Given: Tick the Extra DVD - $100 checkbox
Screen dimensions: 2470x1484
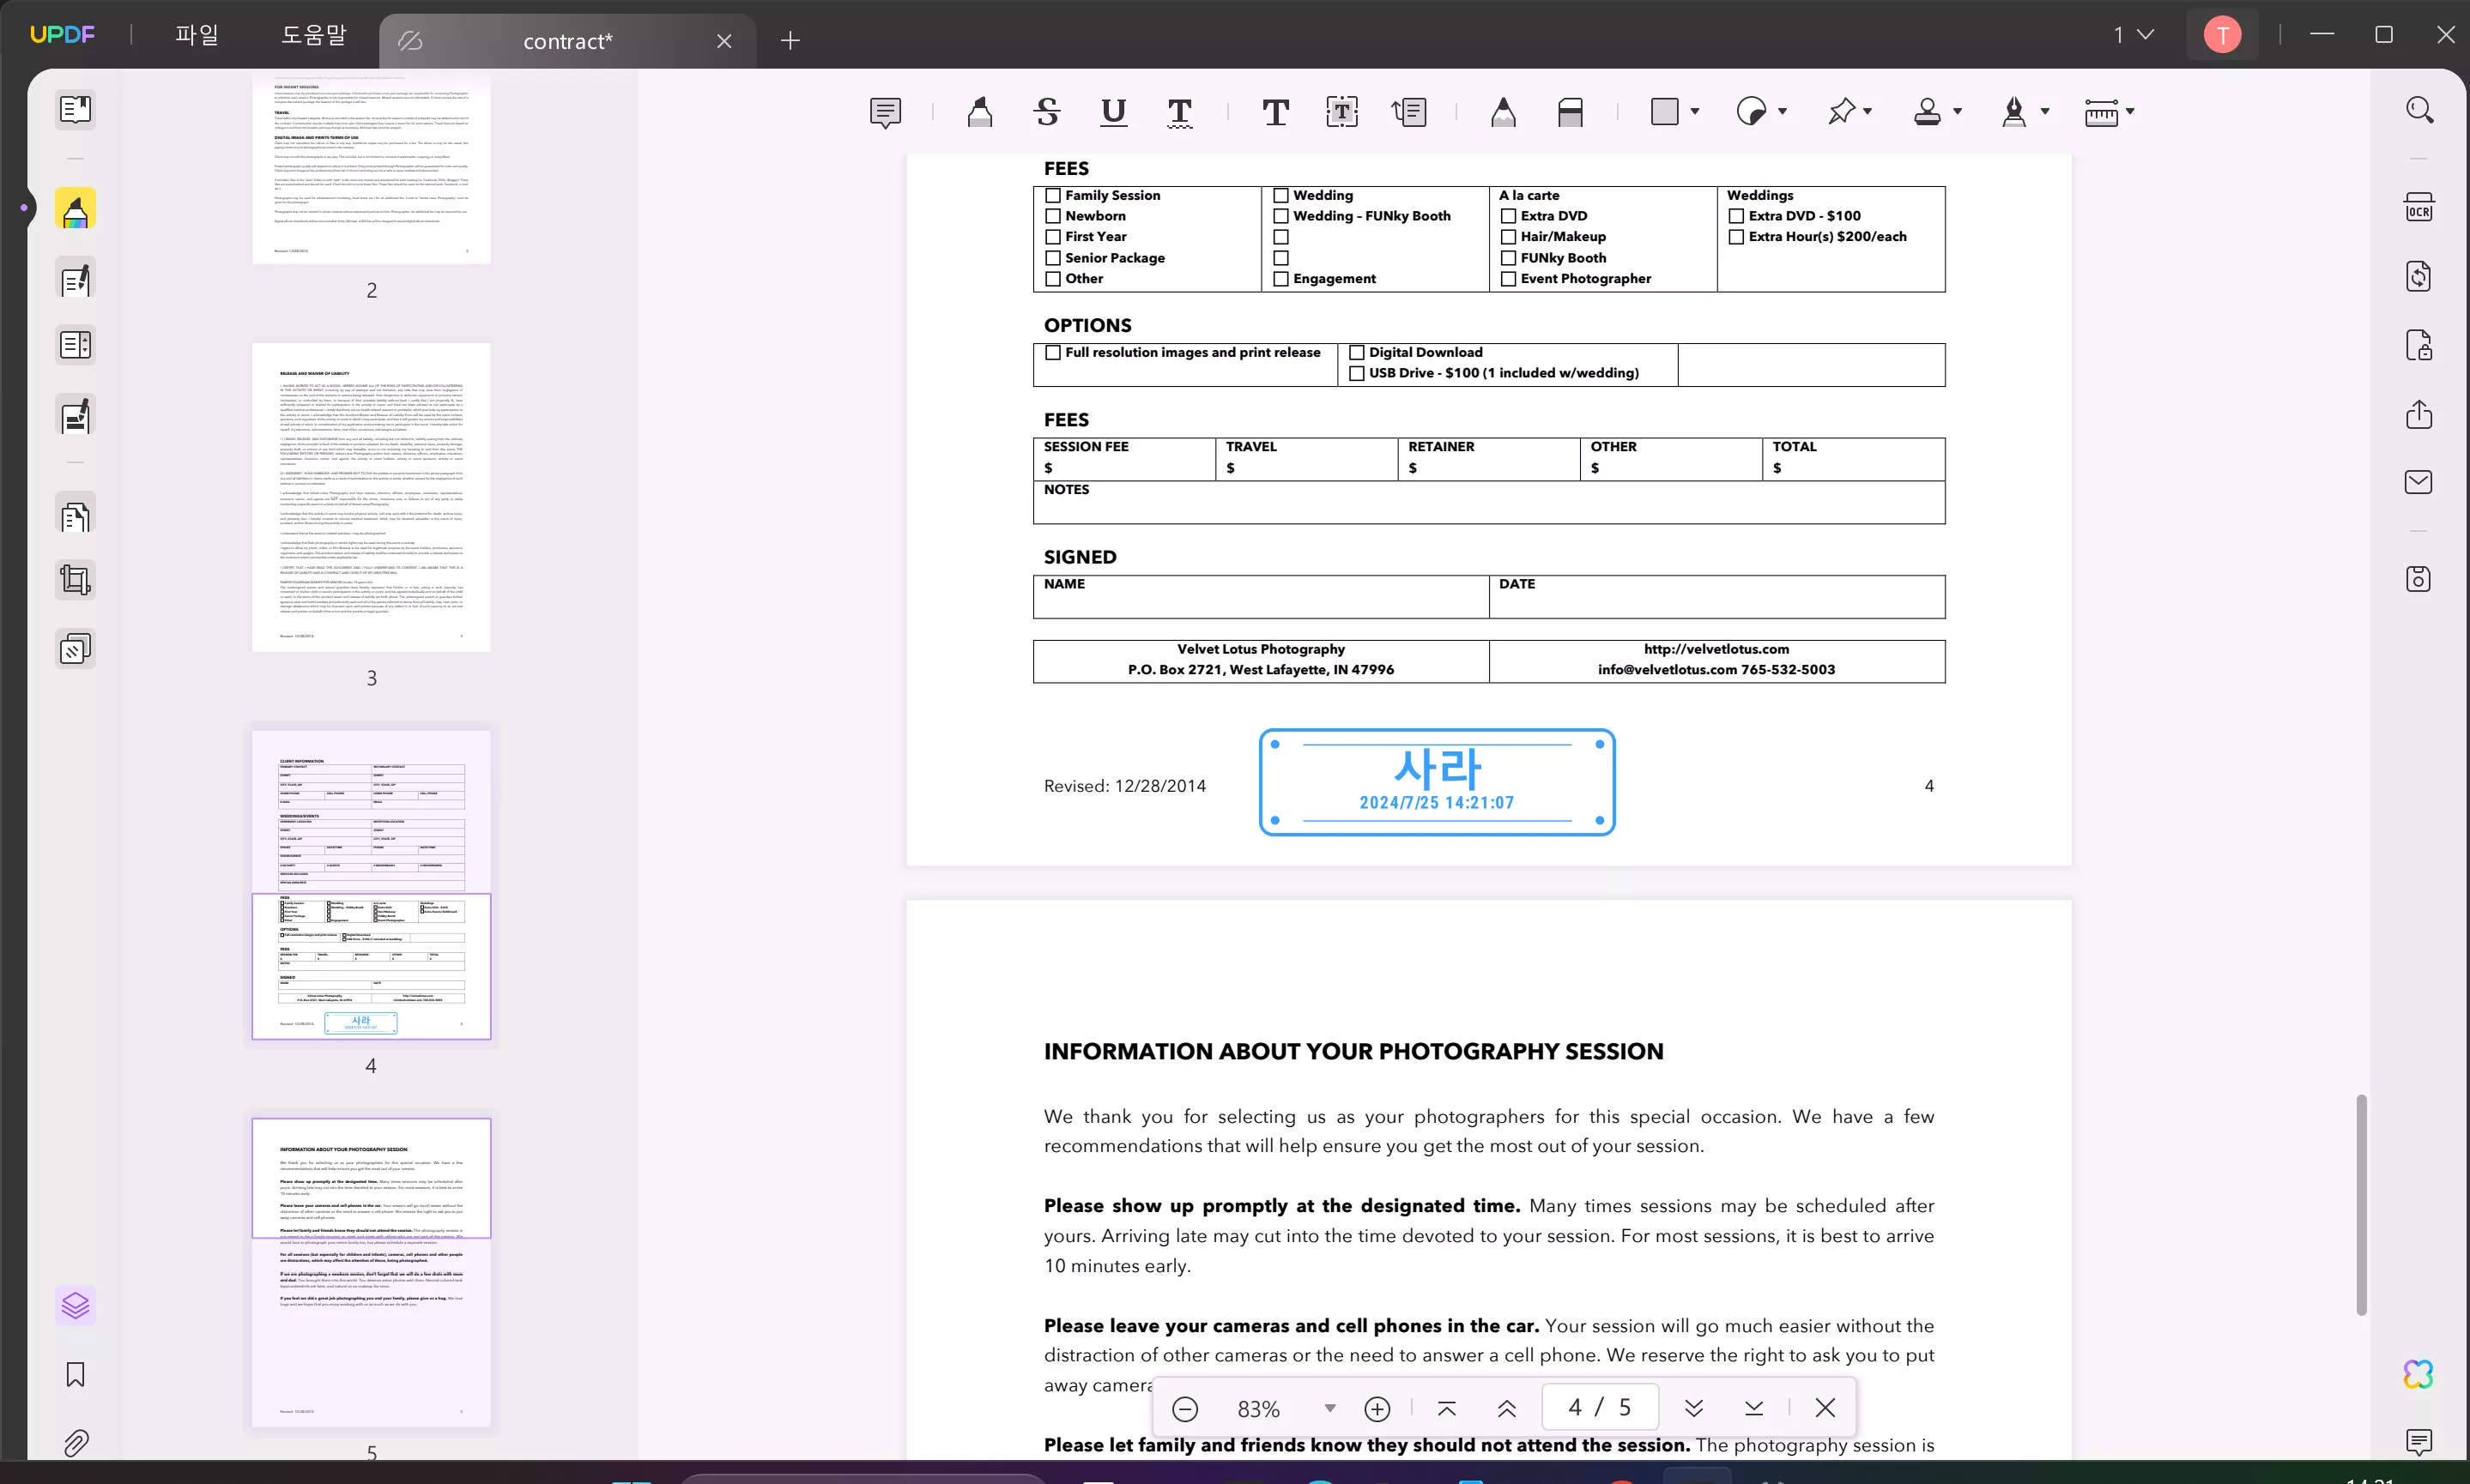Looking at the screenshot, I should pos(1737,216).
